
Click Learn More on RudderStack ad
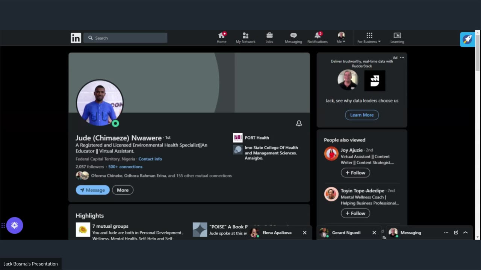pos(362,115)
